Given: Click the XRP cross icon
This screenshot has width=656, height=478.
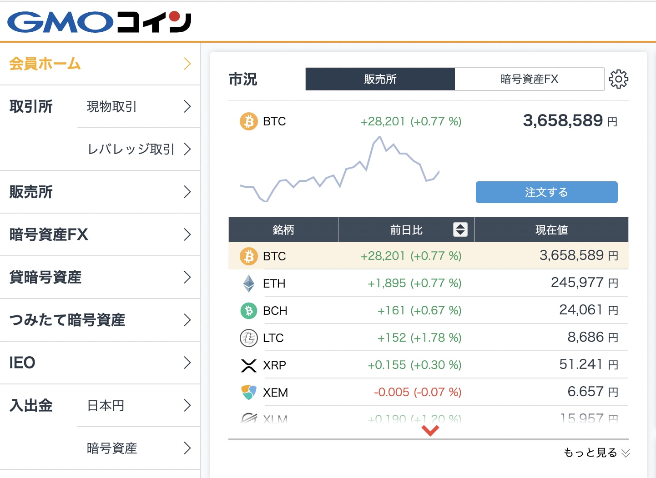Looking at the screenshot, I should tap(249, 365).
